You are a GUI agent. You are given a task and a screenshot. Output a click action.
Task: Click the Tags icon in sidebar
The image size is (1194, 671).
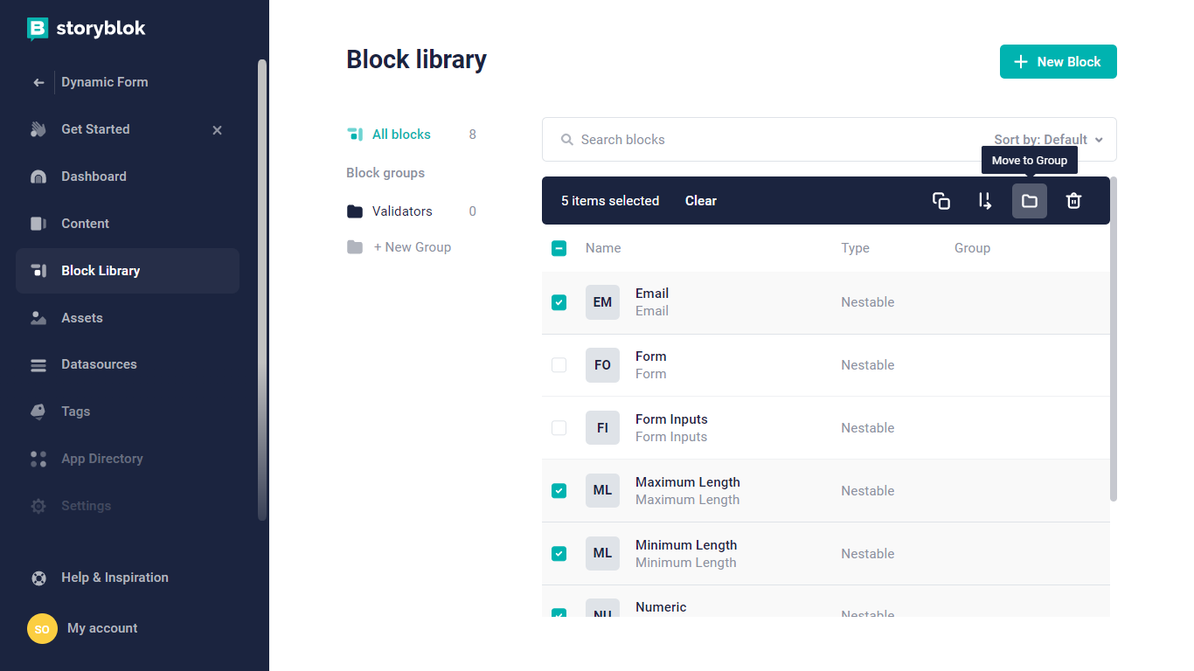38,412
